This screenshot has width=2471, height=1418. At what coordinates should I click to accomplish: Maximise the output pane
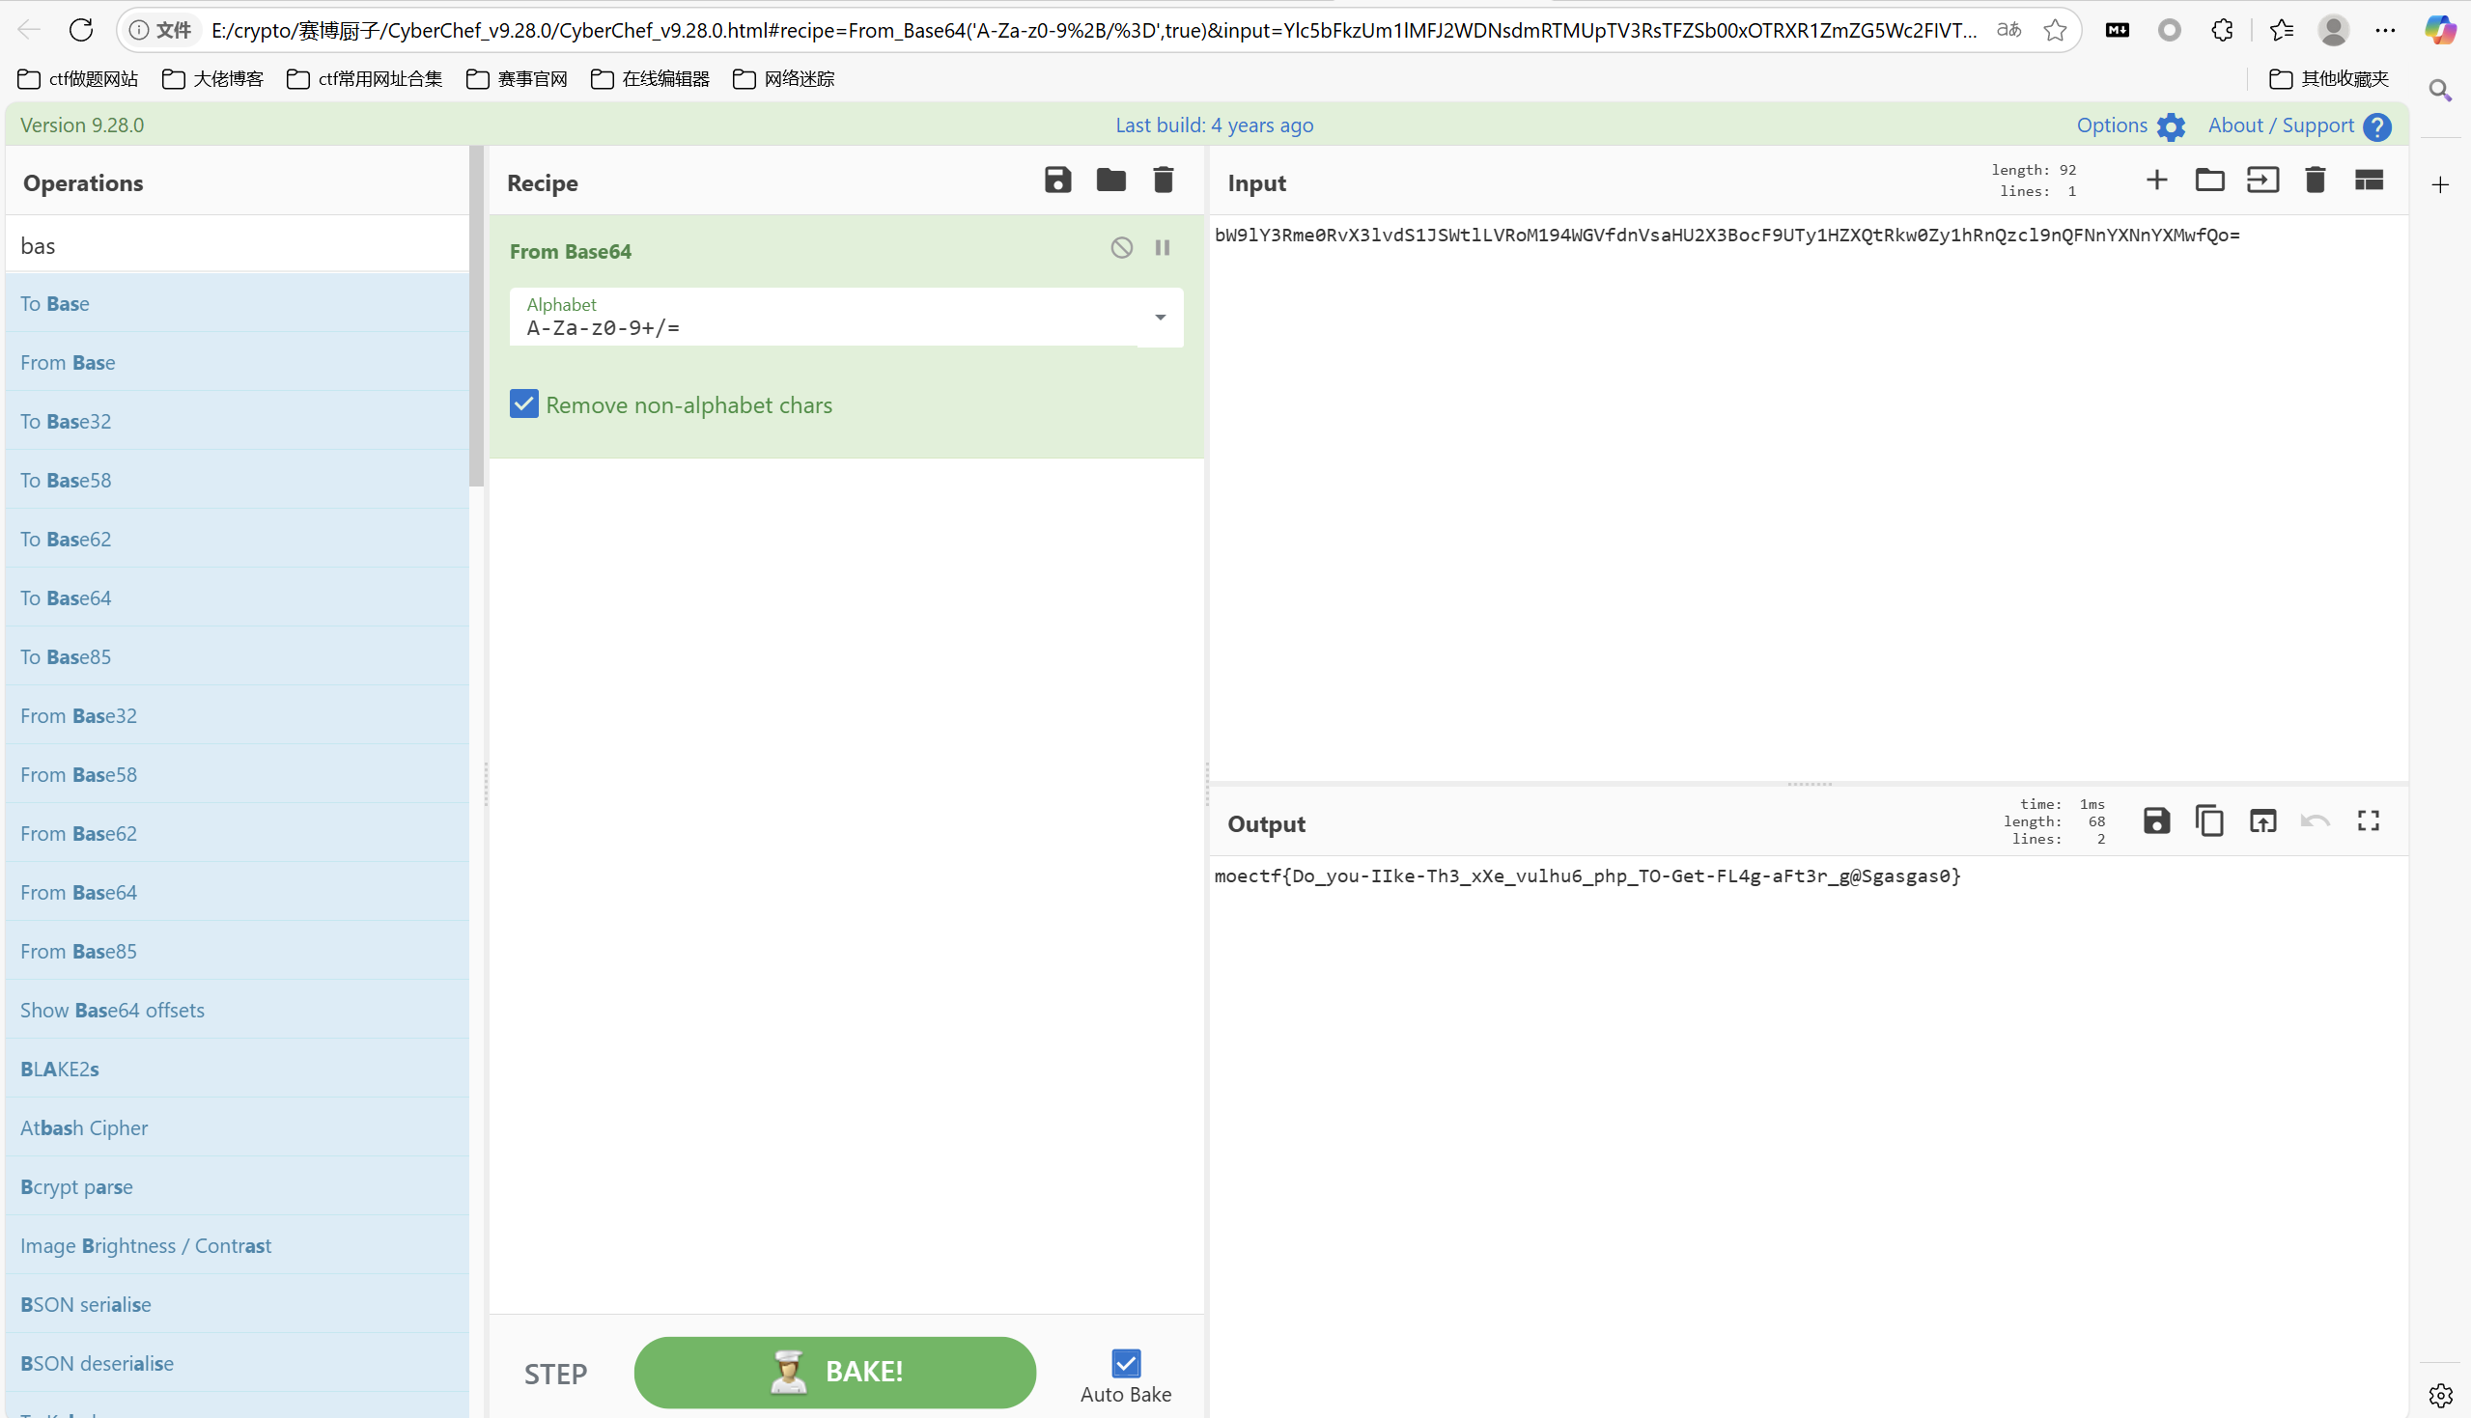click(x=2369, y=821)
